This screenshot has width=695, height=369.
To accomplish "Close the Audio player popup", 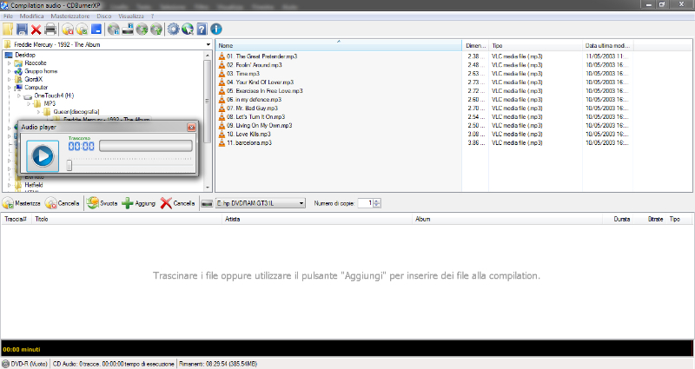I will click(x=191, y=127).
